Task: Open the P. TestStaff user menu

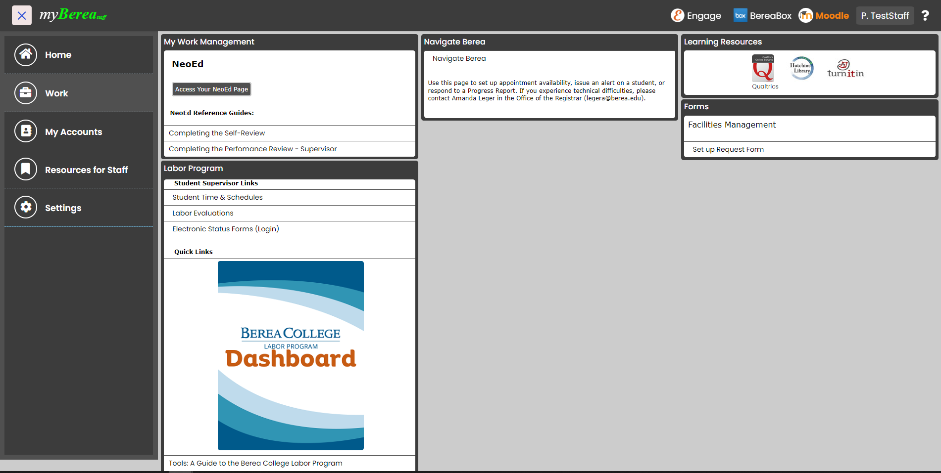Action: point(885,16)
